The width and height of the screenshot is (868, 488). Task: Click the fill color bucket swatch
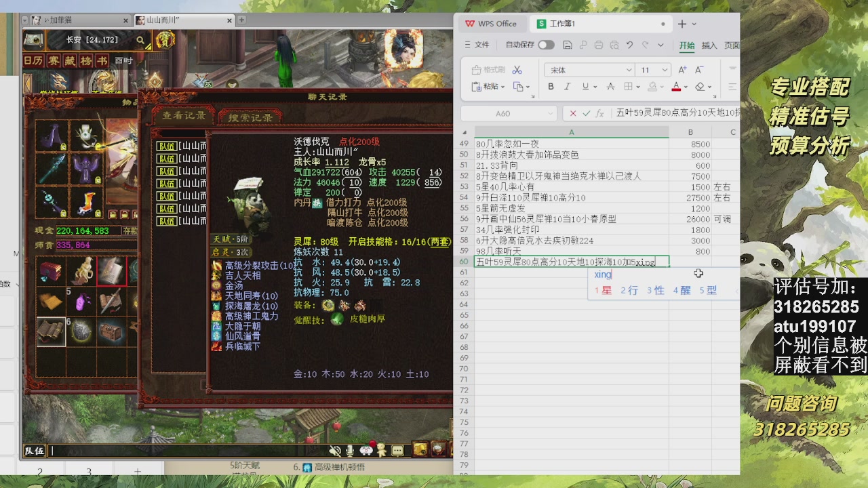652,87
